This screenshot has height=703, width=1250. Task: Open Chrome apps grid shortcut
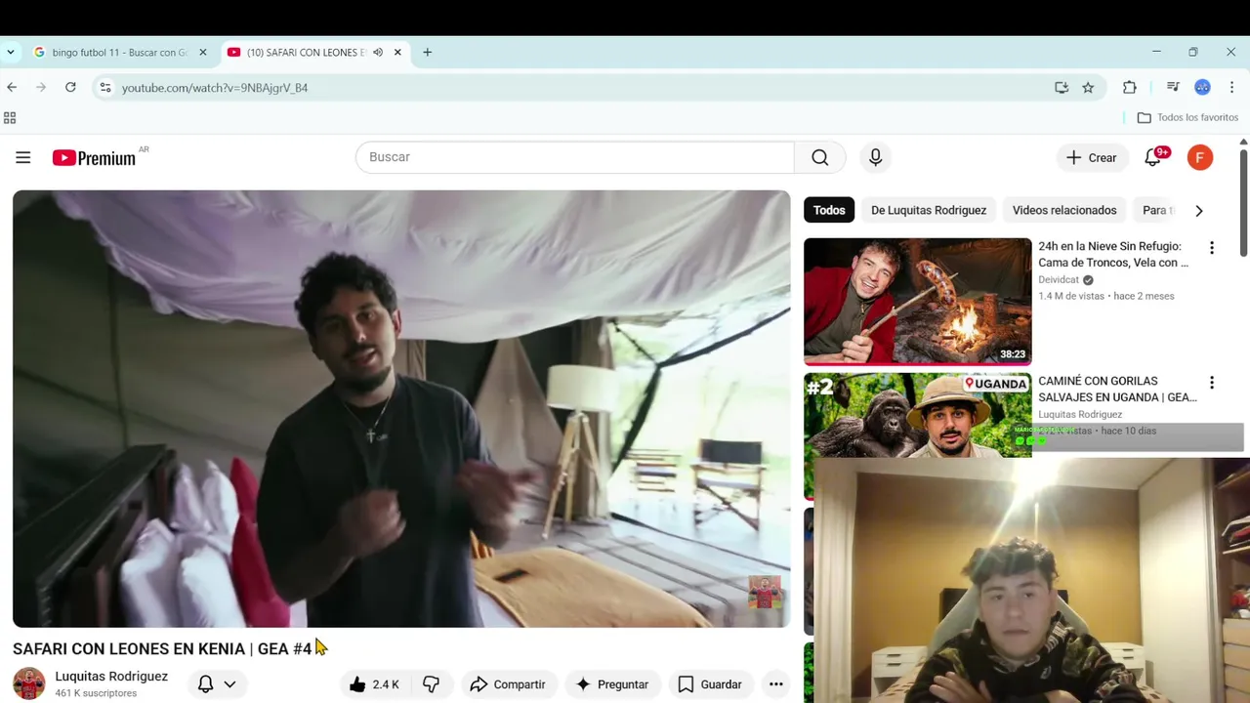10,117
